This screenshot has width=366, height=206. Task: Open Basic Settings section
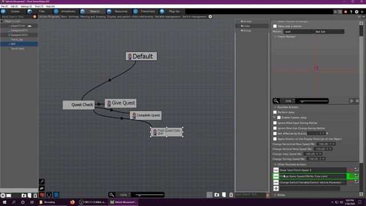(x=70, y=17)
